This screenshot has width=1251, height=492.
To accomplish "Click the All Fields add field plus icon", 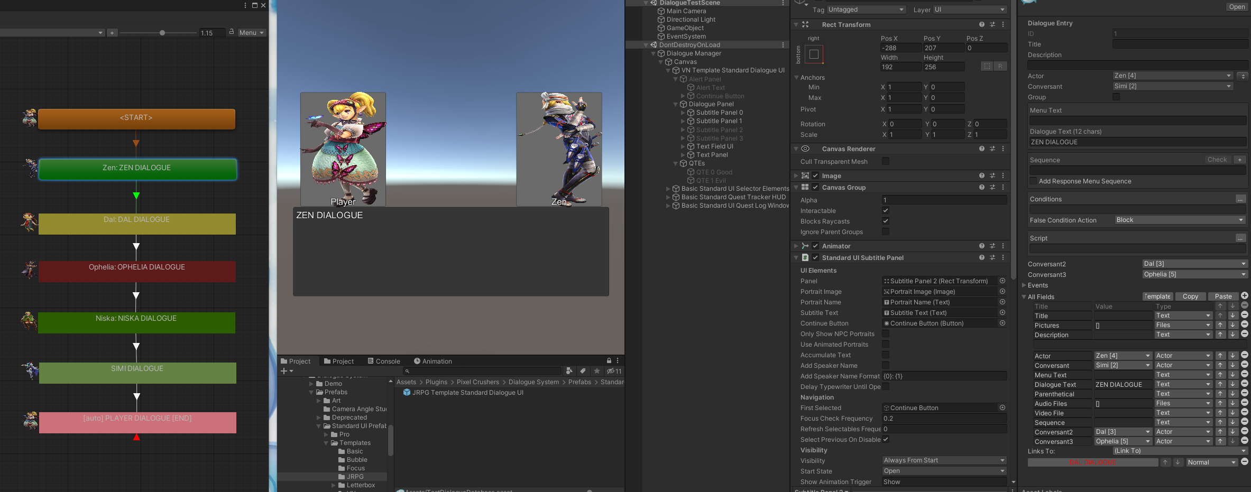I will click(1244, 296).
